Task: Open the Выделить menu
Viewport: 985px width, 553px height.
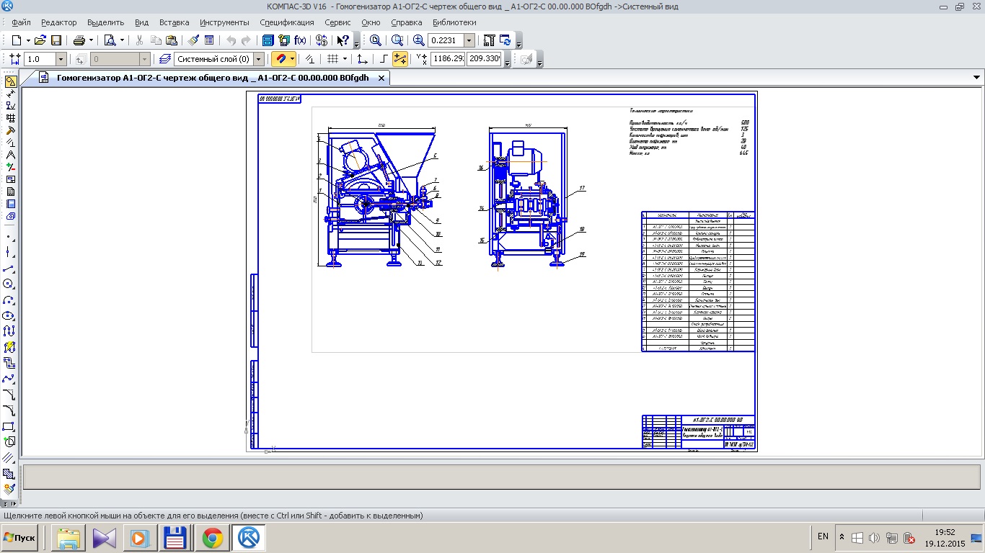Action: [105, 22]
